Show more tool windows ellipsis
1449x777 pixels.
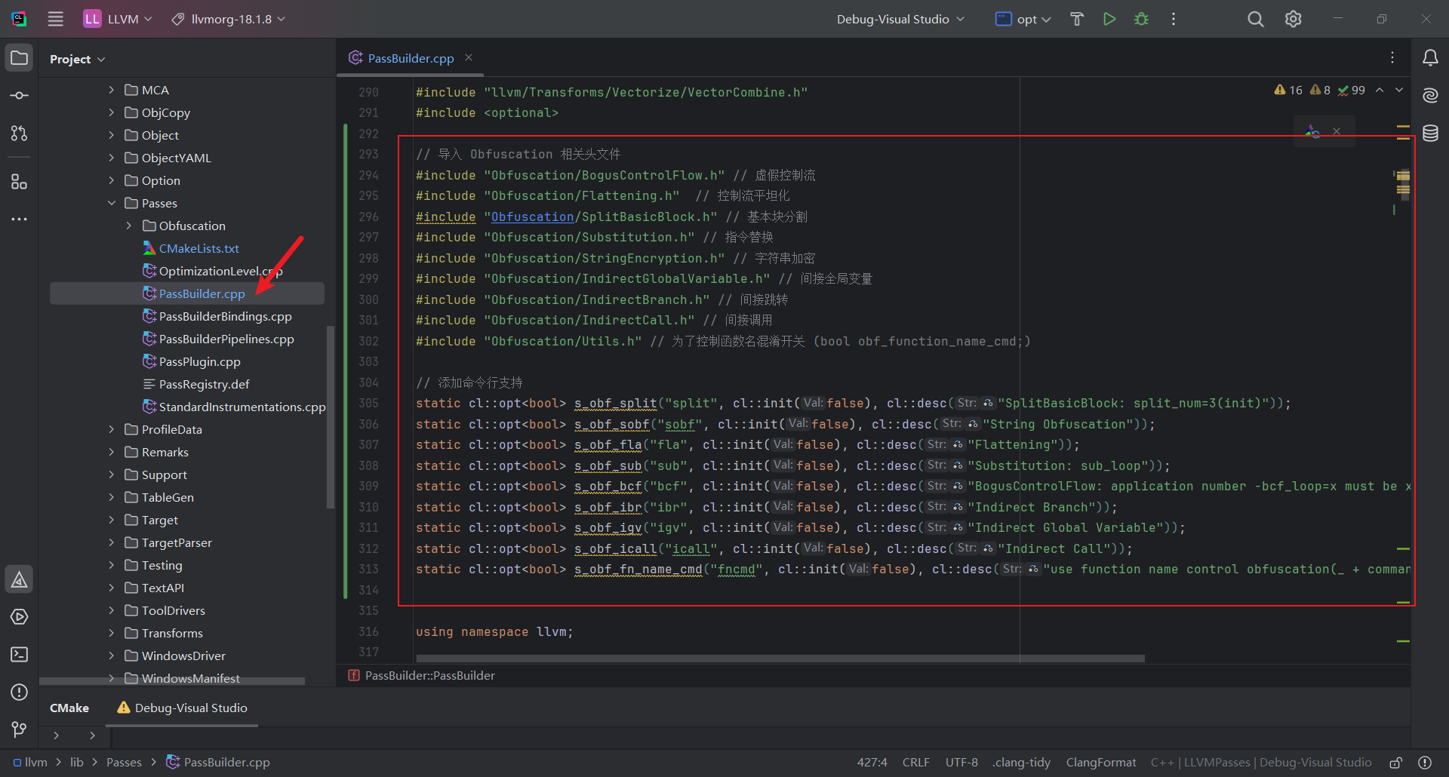[x=20, y=220]
